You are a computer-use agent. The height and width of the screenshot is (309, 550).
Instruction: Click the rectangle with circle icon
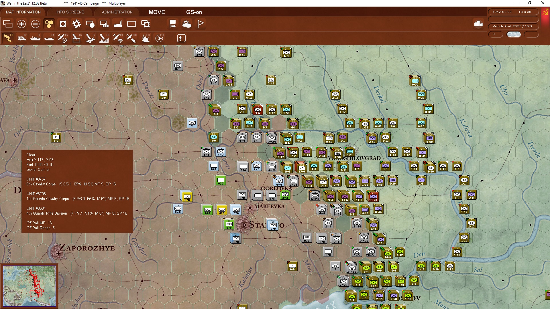(90, 24)
